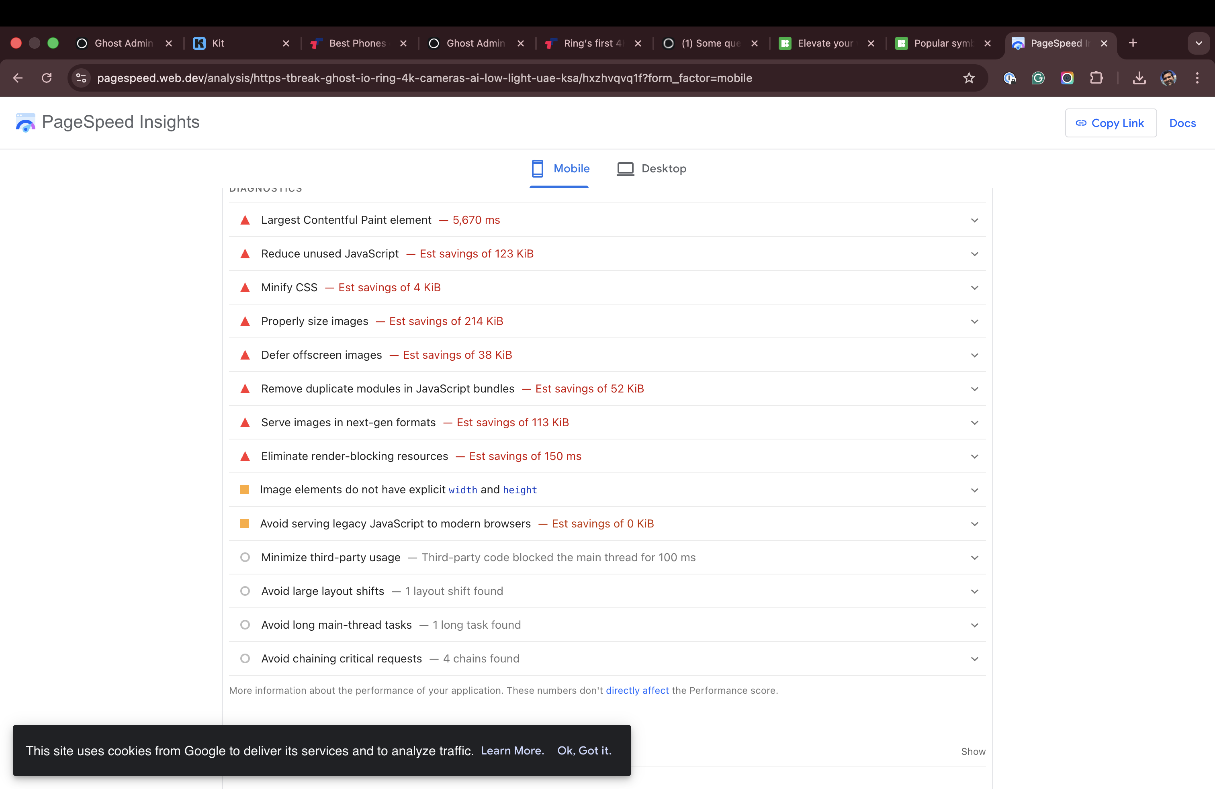Expand the Largest Contentful Paint element audit
The height and width of the screenshot is (789, 1215).
974,221
